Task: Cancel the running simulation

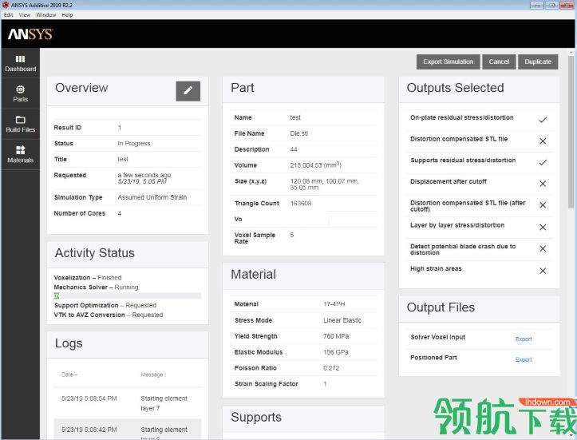Action: click(499, 61)
